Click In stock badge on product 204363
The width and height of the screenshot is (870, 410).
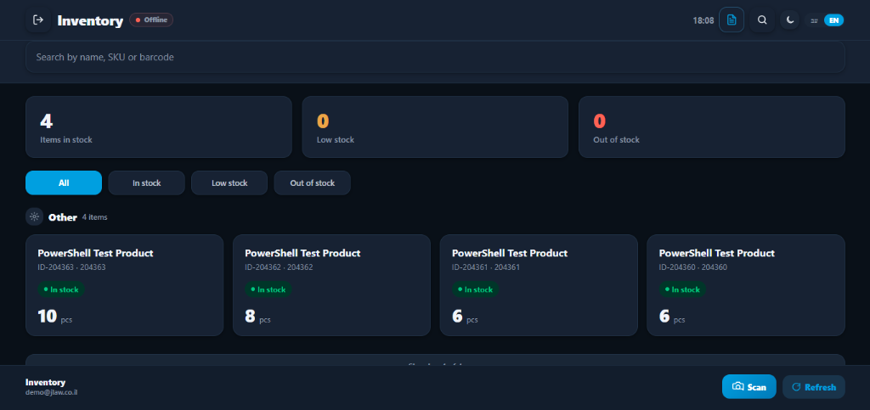tap(61, 289)
